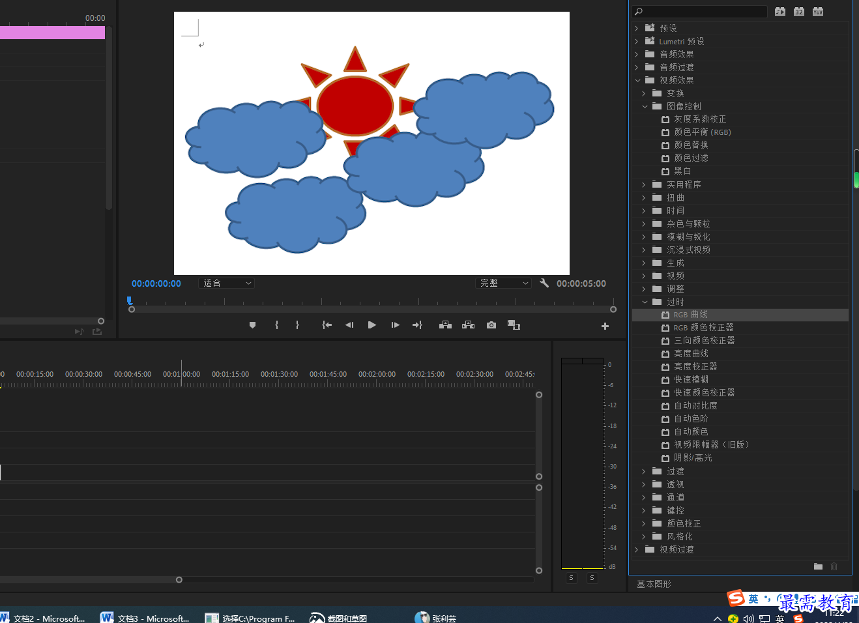Click the Add Marker icon in transport
The height and width of the screenshot is (623, 859).
(x=253, y=325)
